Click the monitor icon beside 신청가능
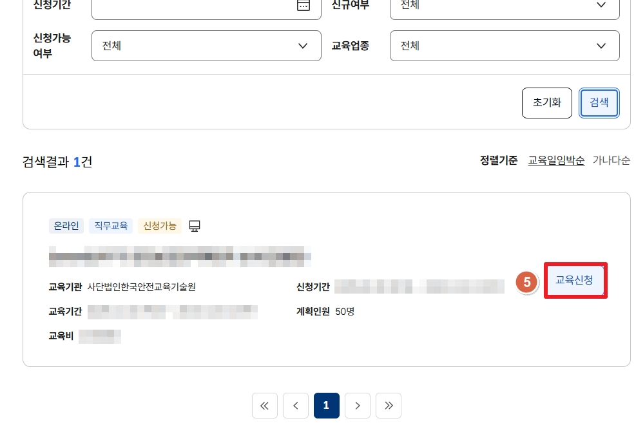The height and width of the screenshot is (423, 636). pyautogui.click(x=195, y=225)
